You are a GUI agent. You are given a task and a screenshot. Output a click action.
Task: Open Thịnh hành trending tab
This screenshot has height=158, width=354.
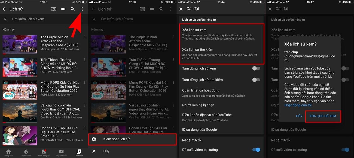[x=26, y=153]
